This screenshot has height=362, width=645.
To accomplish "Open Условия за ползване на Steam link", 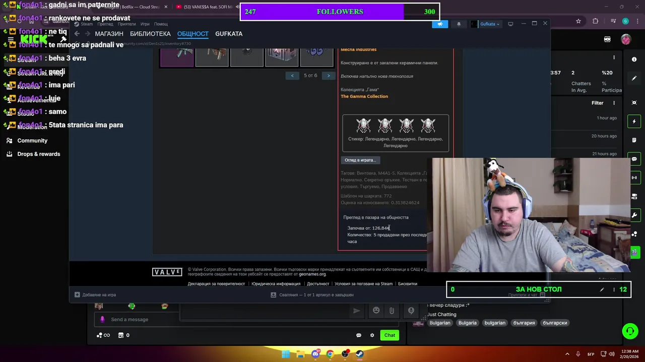I will pos(363,284).
